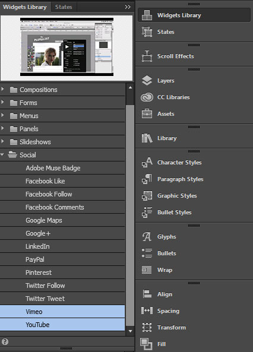Open the Glyphs panel icon
Image resolution: width=253 pixels, height=352 pixels.
point(147,237)
